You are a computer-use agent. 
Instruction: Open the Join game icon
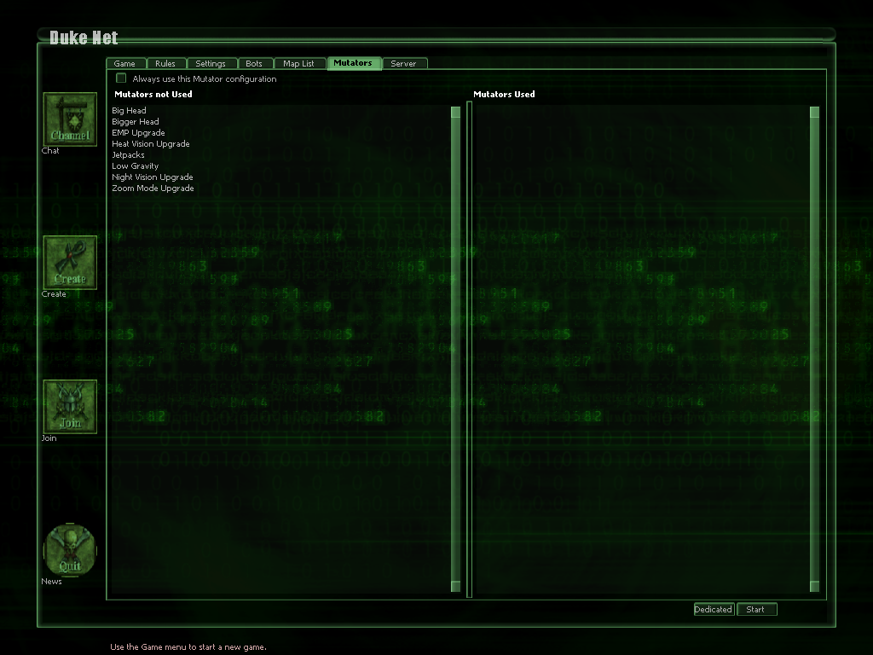click(x=70, y=407)
